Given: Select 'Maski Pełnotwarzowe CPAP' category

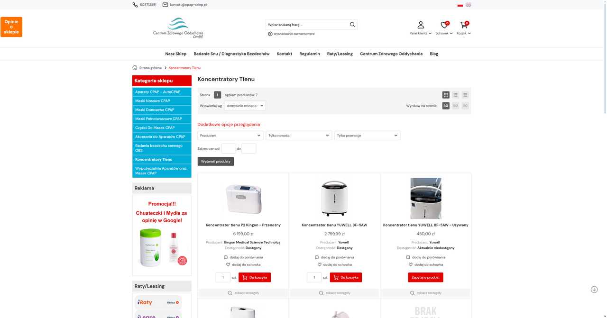Looking at the screenshot, I should pos(162,119).
